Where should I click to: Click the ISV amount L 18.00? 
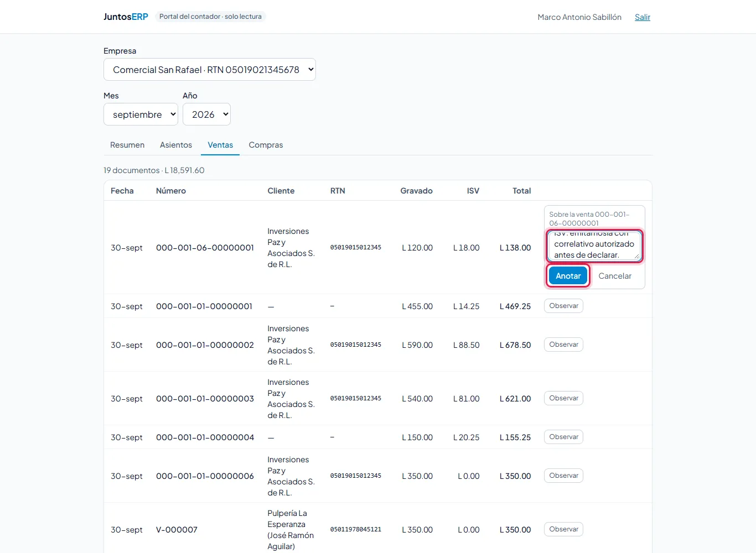click(x=467, y=248)
